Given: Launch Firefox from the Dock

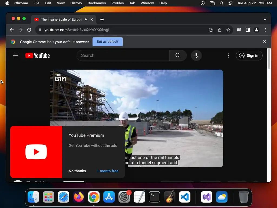Looking at the screenshot, I should (79, 197).
